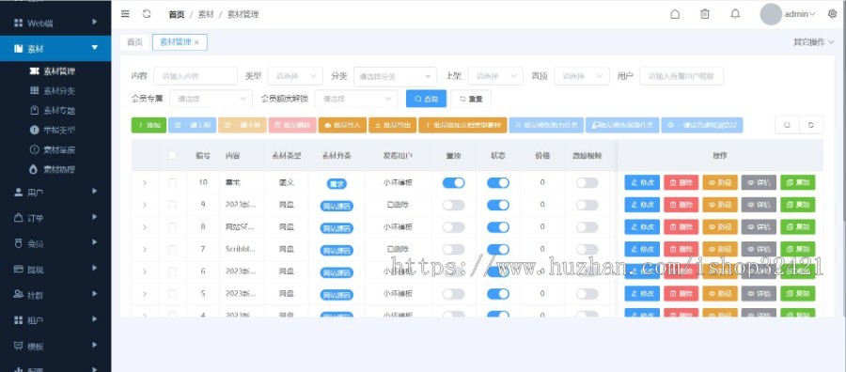Viewport: 846px width, 372px height.
Task: Go to home via the house icon
Action: click(674, 14)
